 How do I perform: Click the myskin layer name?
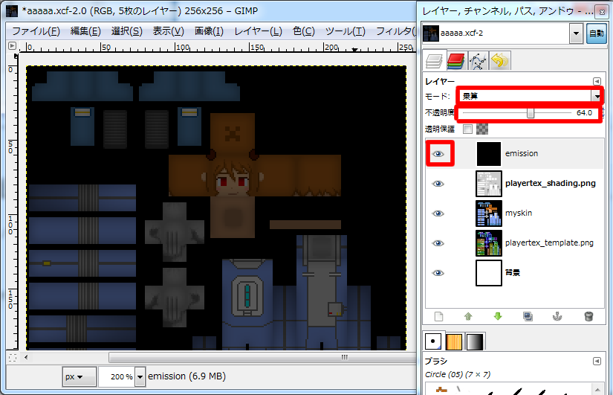519,213
